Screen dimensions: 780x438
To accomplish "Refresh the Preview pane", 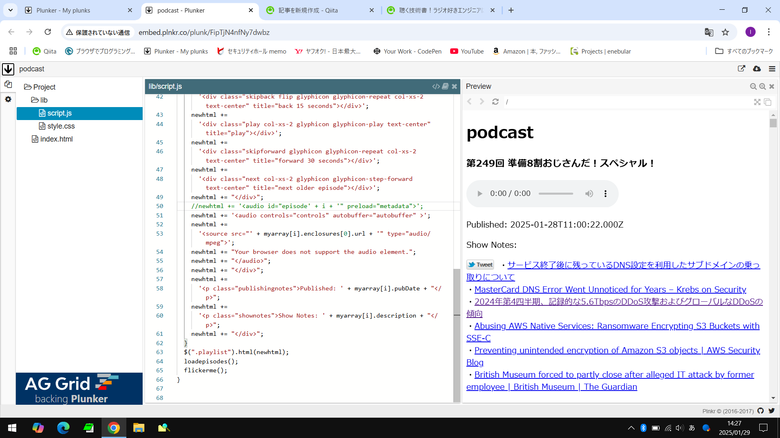I will coord(495,102).
